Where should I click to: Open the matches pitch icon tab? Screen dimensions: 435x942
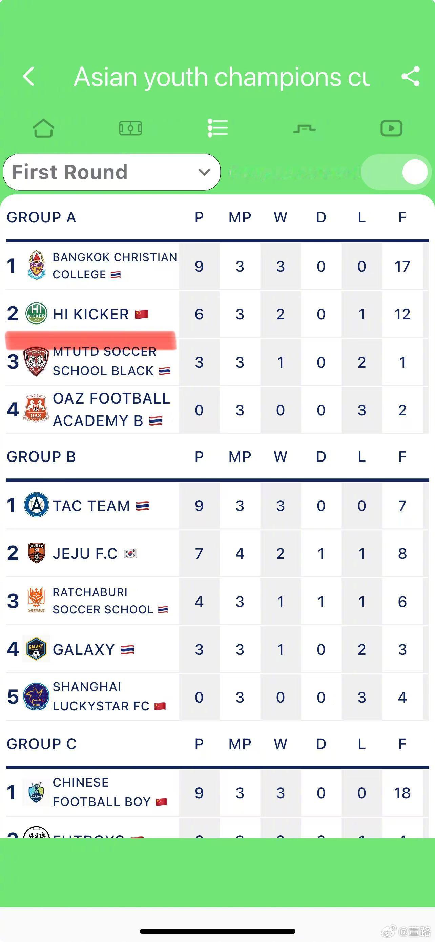(130, 129)
